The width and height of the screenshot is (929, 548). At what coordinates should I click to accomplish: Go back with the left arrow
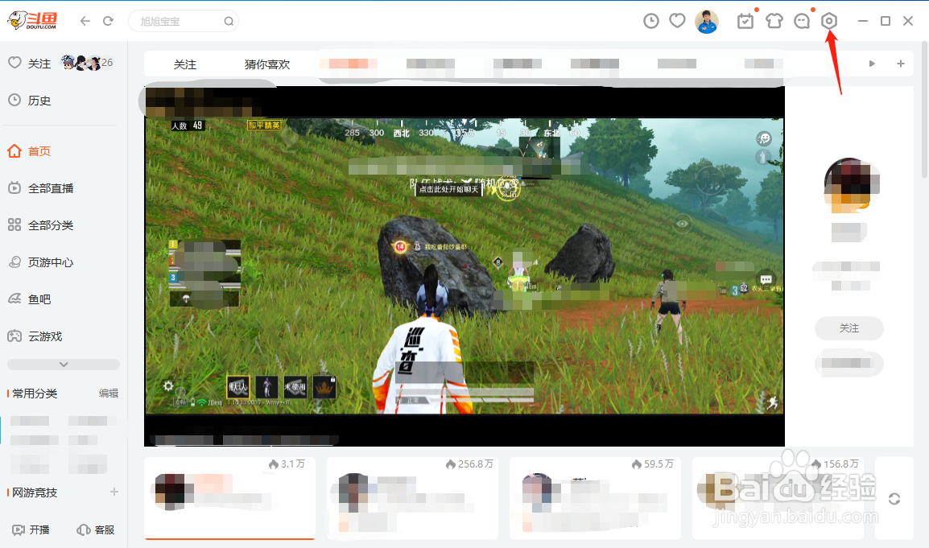[85, 22]
